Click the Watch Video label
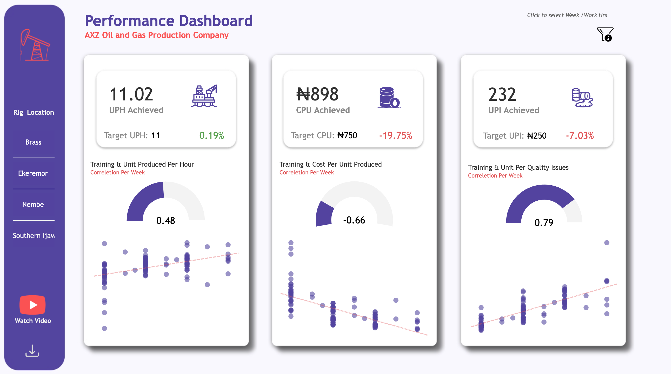Viewport: 671px width, 374px height. tap(33, 321)
